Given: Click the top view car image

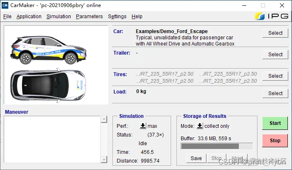Looking at the screenshot, I should coord(48,85).
